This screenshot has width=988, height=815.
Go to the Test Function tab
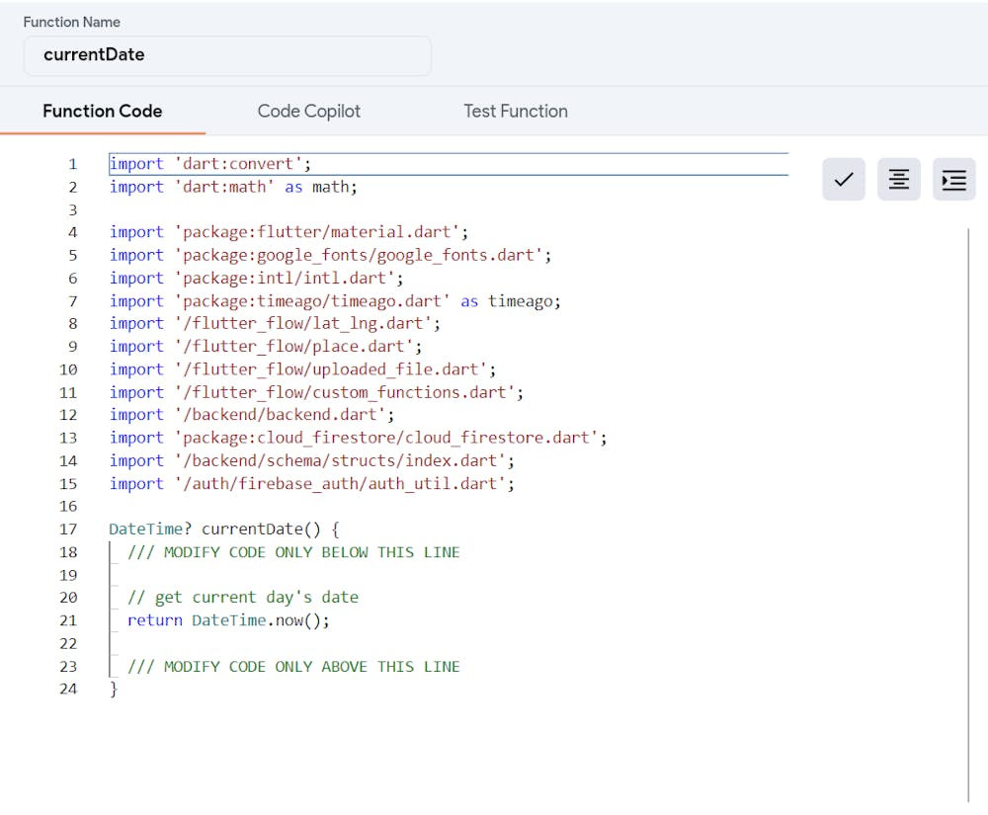tap(515, 111)
